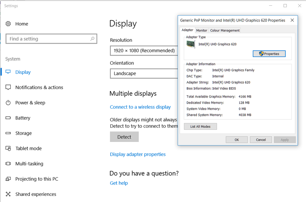The height and width of the screenshot is (202, 306).
Task: Open Power & sleep settings
Action: (30, 103)
